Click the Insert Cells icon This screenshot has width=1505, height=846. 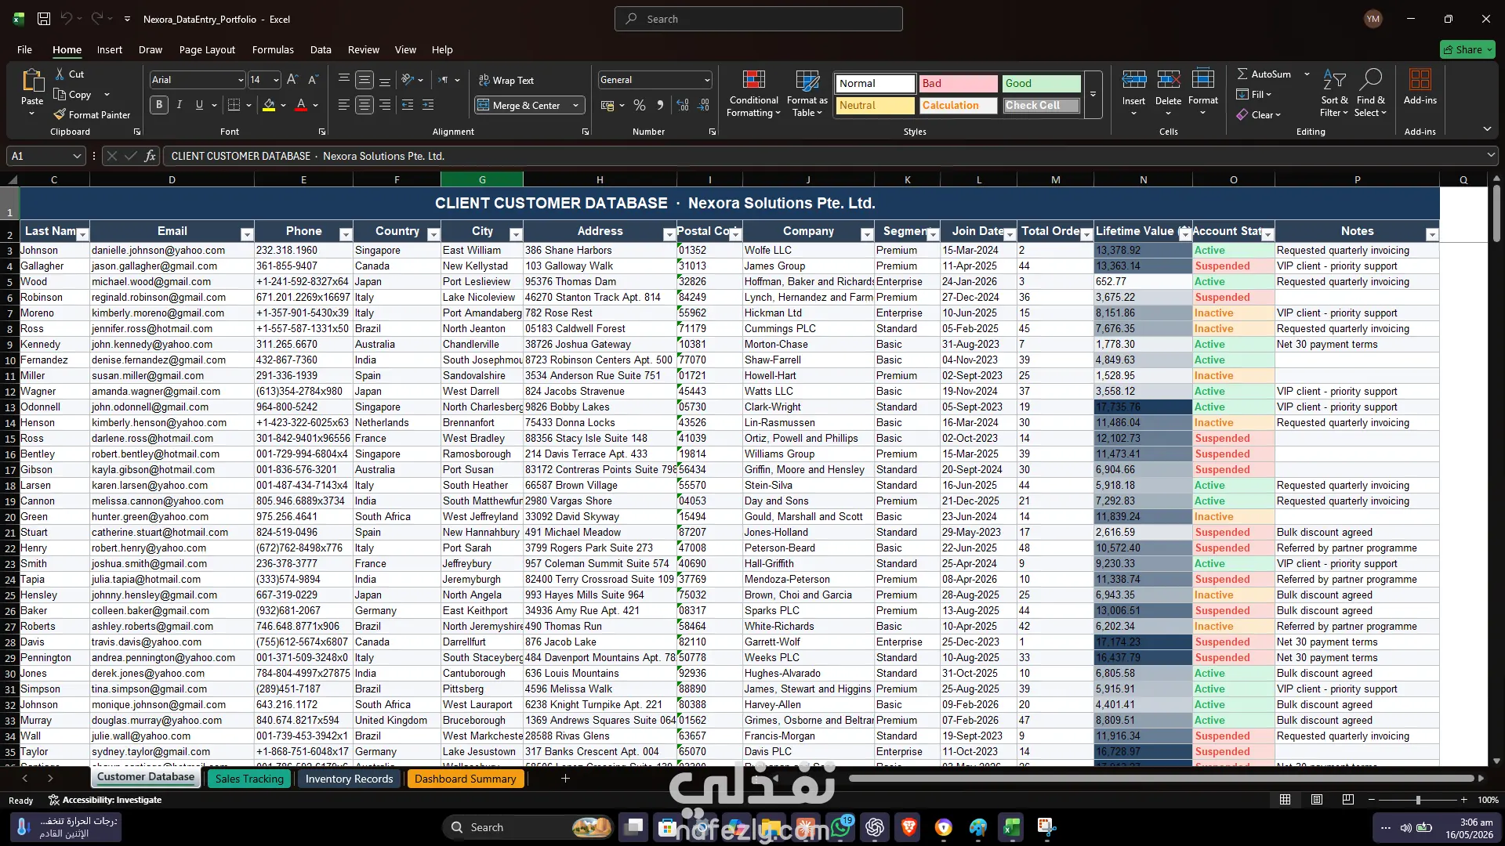(x=1133, y=79)
